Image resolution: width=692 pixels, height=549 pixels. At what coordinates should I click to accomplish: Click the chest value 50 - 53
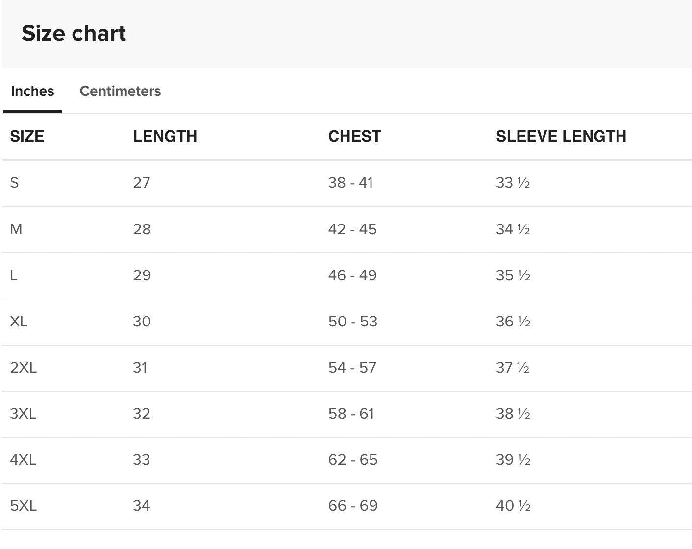tap(352, 322)
